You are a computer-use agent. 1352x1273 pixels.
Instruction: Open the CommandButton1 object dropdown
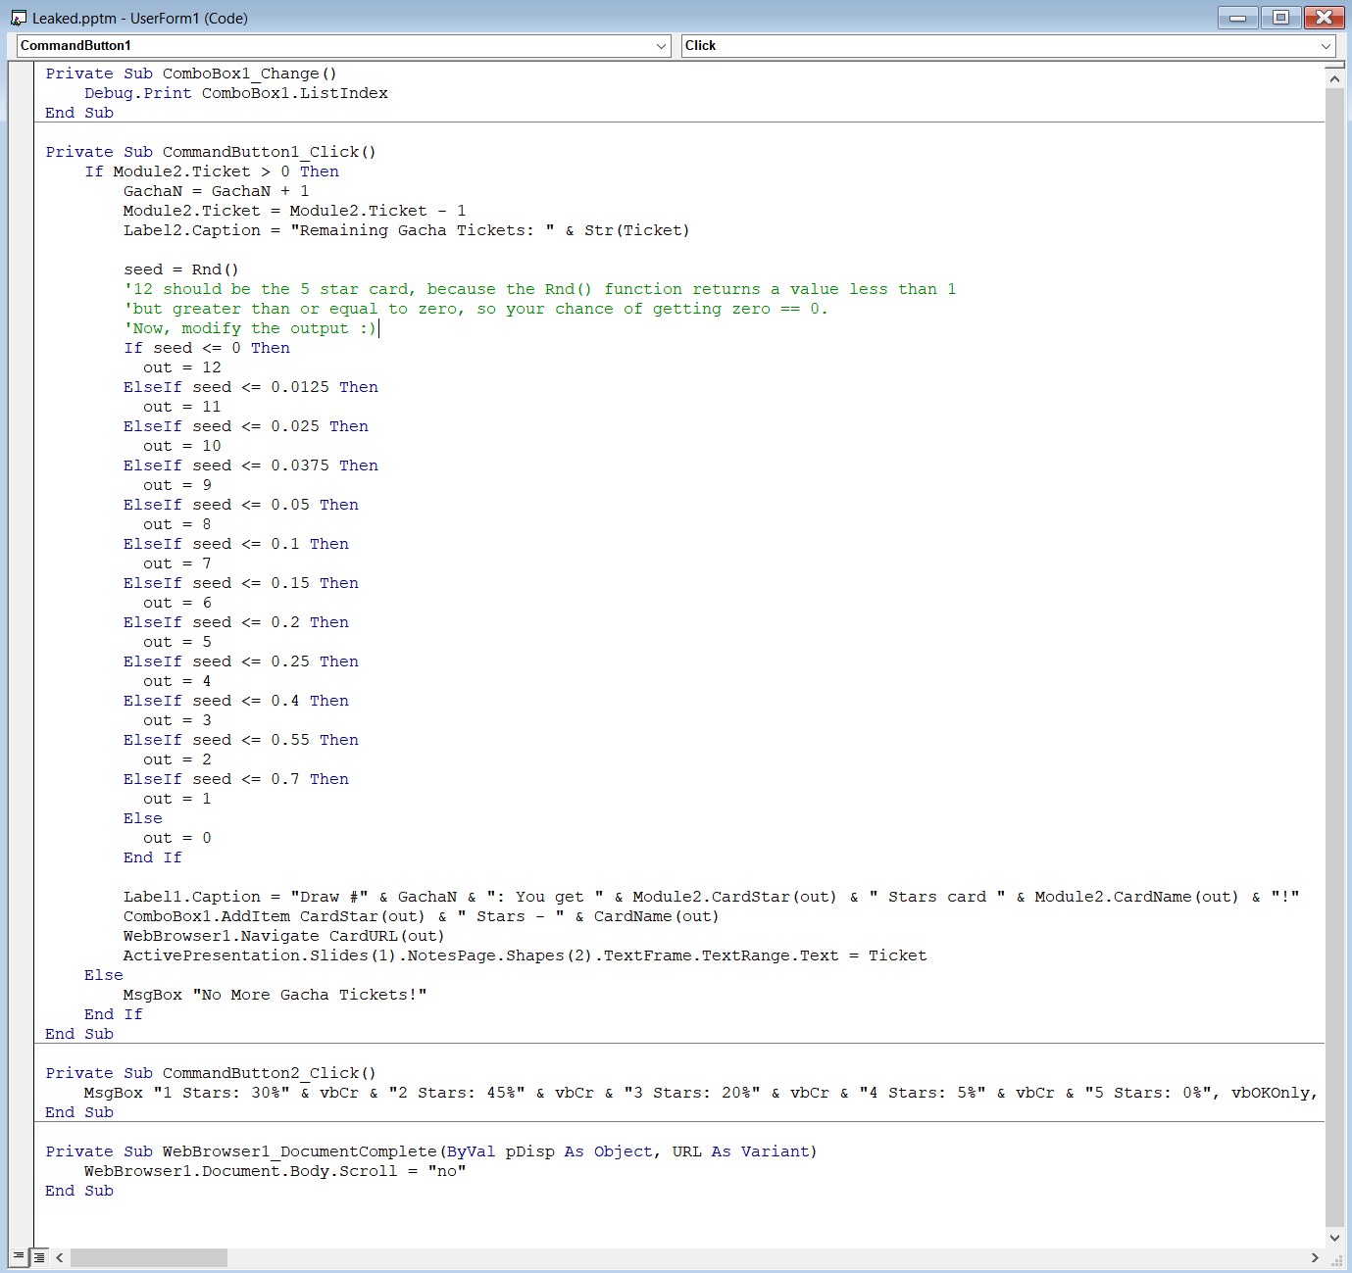(x=662, y=46)
